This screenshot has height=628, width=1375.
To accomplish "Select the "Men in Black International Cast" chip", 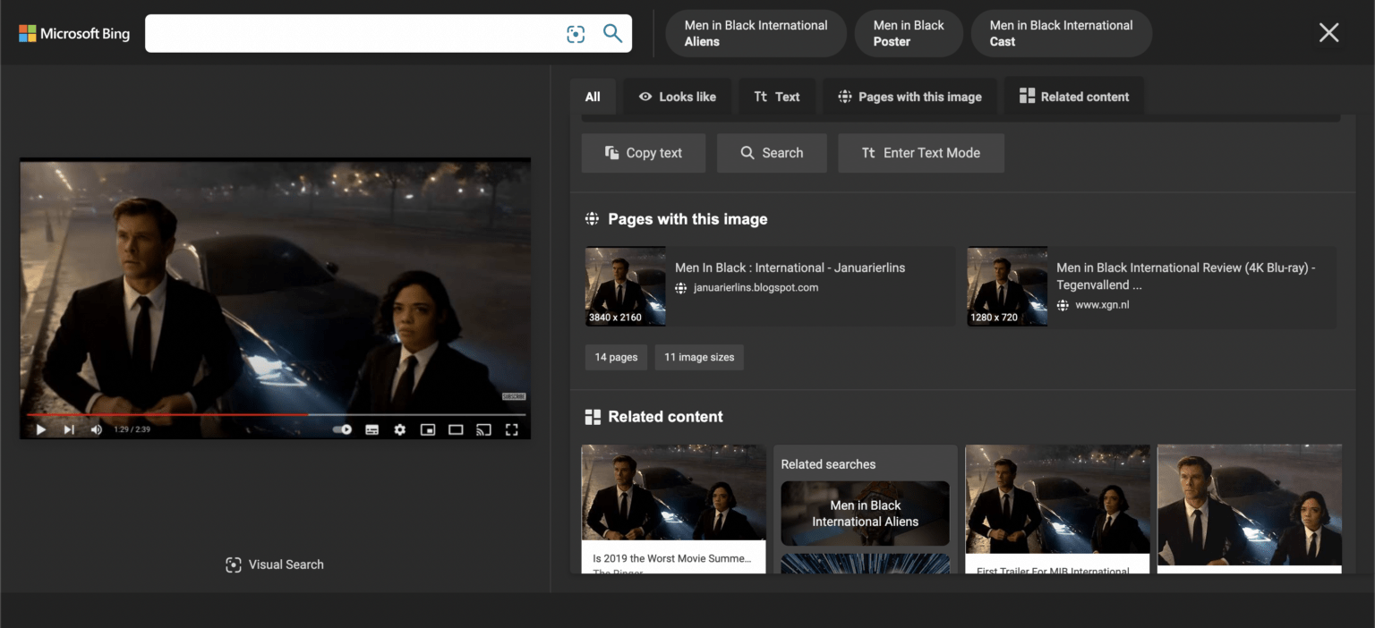I will coord(1061,33).
